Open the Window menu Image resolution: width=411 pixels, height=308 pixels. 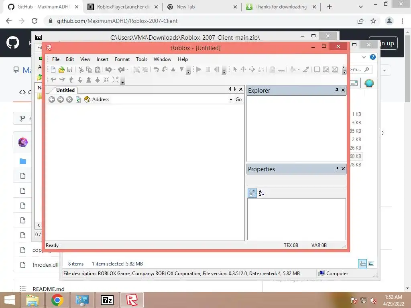[x=162, y=59]
